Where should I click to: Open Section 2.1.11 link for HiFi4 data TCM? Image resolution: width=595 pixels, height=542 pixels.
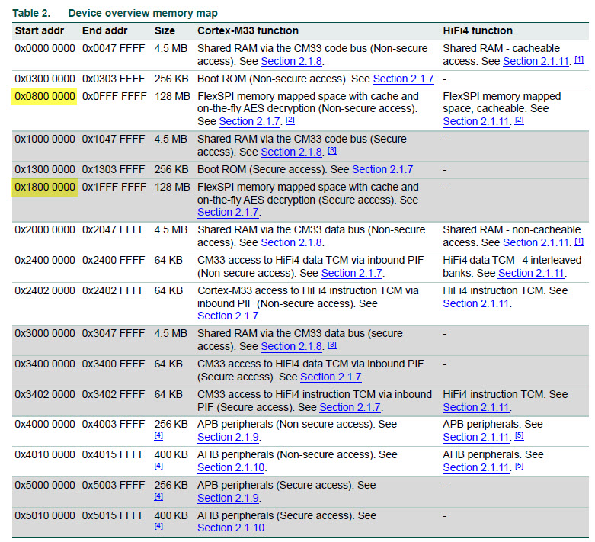coord(531,273)
